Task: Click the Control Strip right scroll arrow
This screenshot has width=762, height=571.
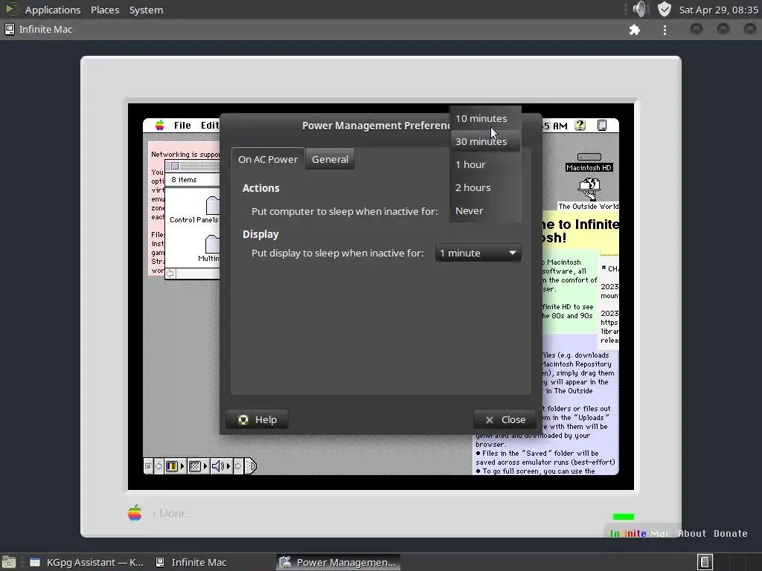Action: [238, 466]
